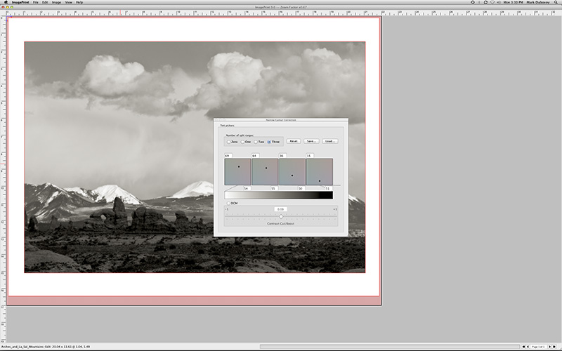
Task: Click the tint value field showing 69
Action: (x=228, y=156)
